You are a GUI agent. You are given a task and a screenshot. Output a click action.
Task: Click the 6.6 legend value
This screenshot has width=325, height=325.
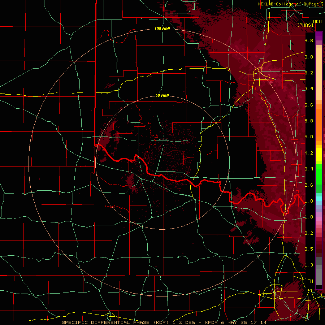[x=309, y=105]
